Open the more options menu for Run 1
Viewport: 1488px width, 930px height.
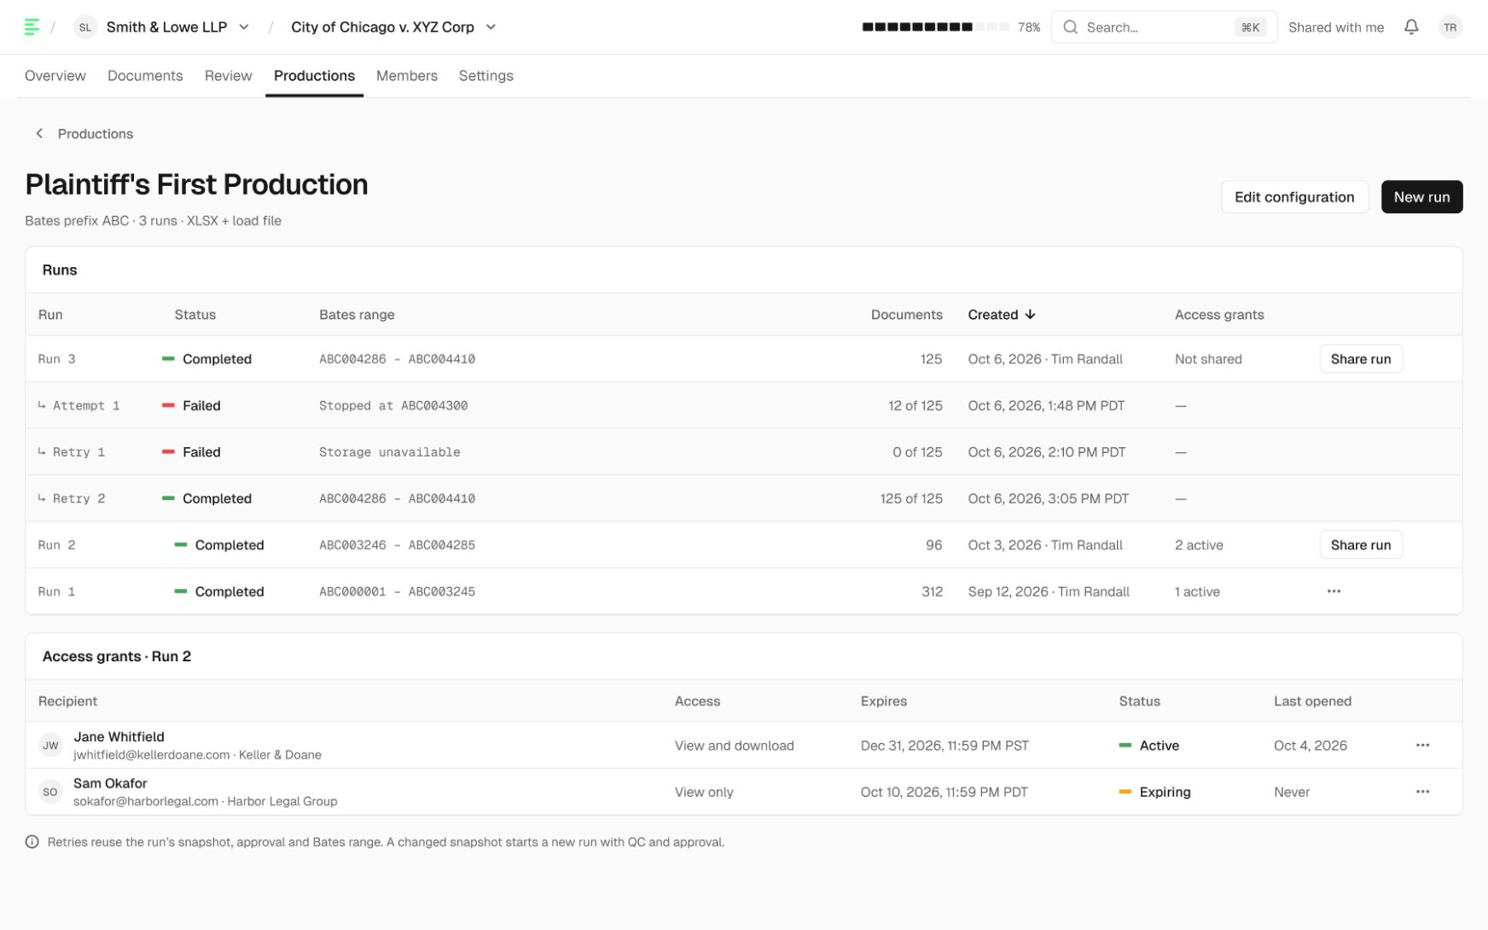click(1334, 591)
